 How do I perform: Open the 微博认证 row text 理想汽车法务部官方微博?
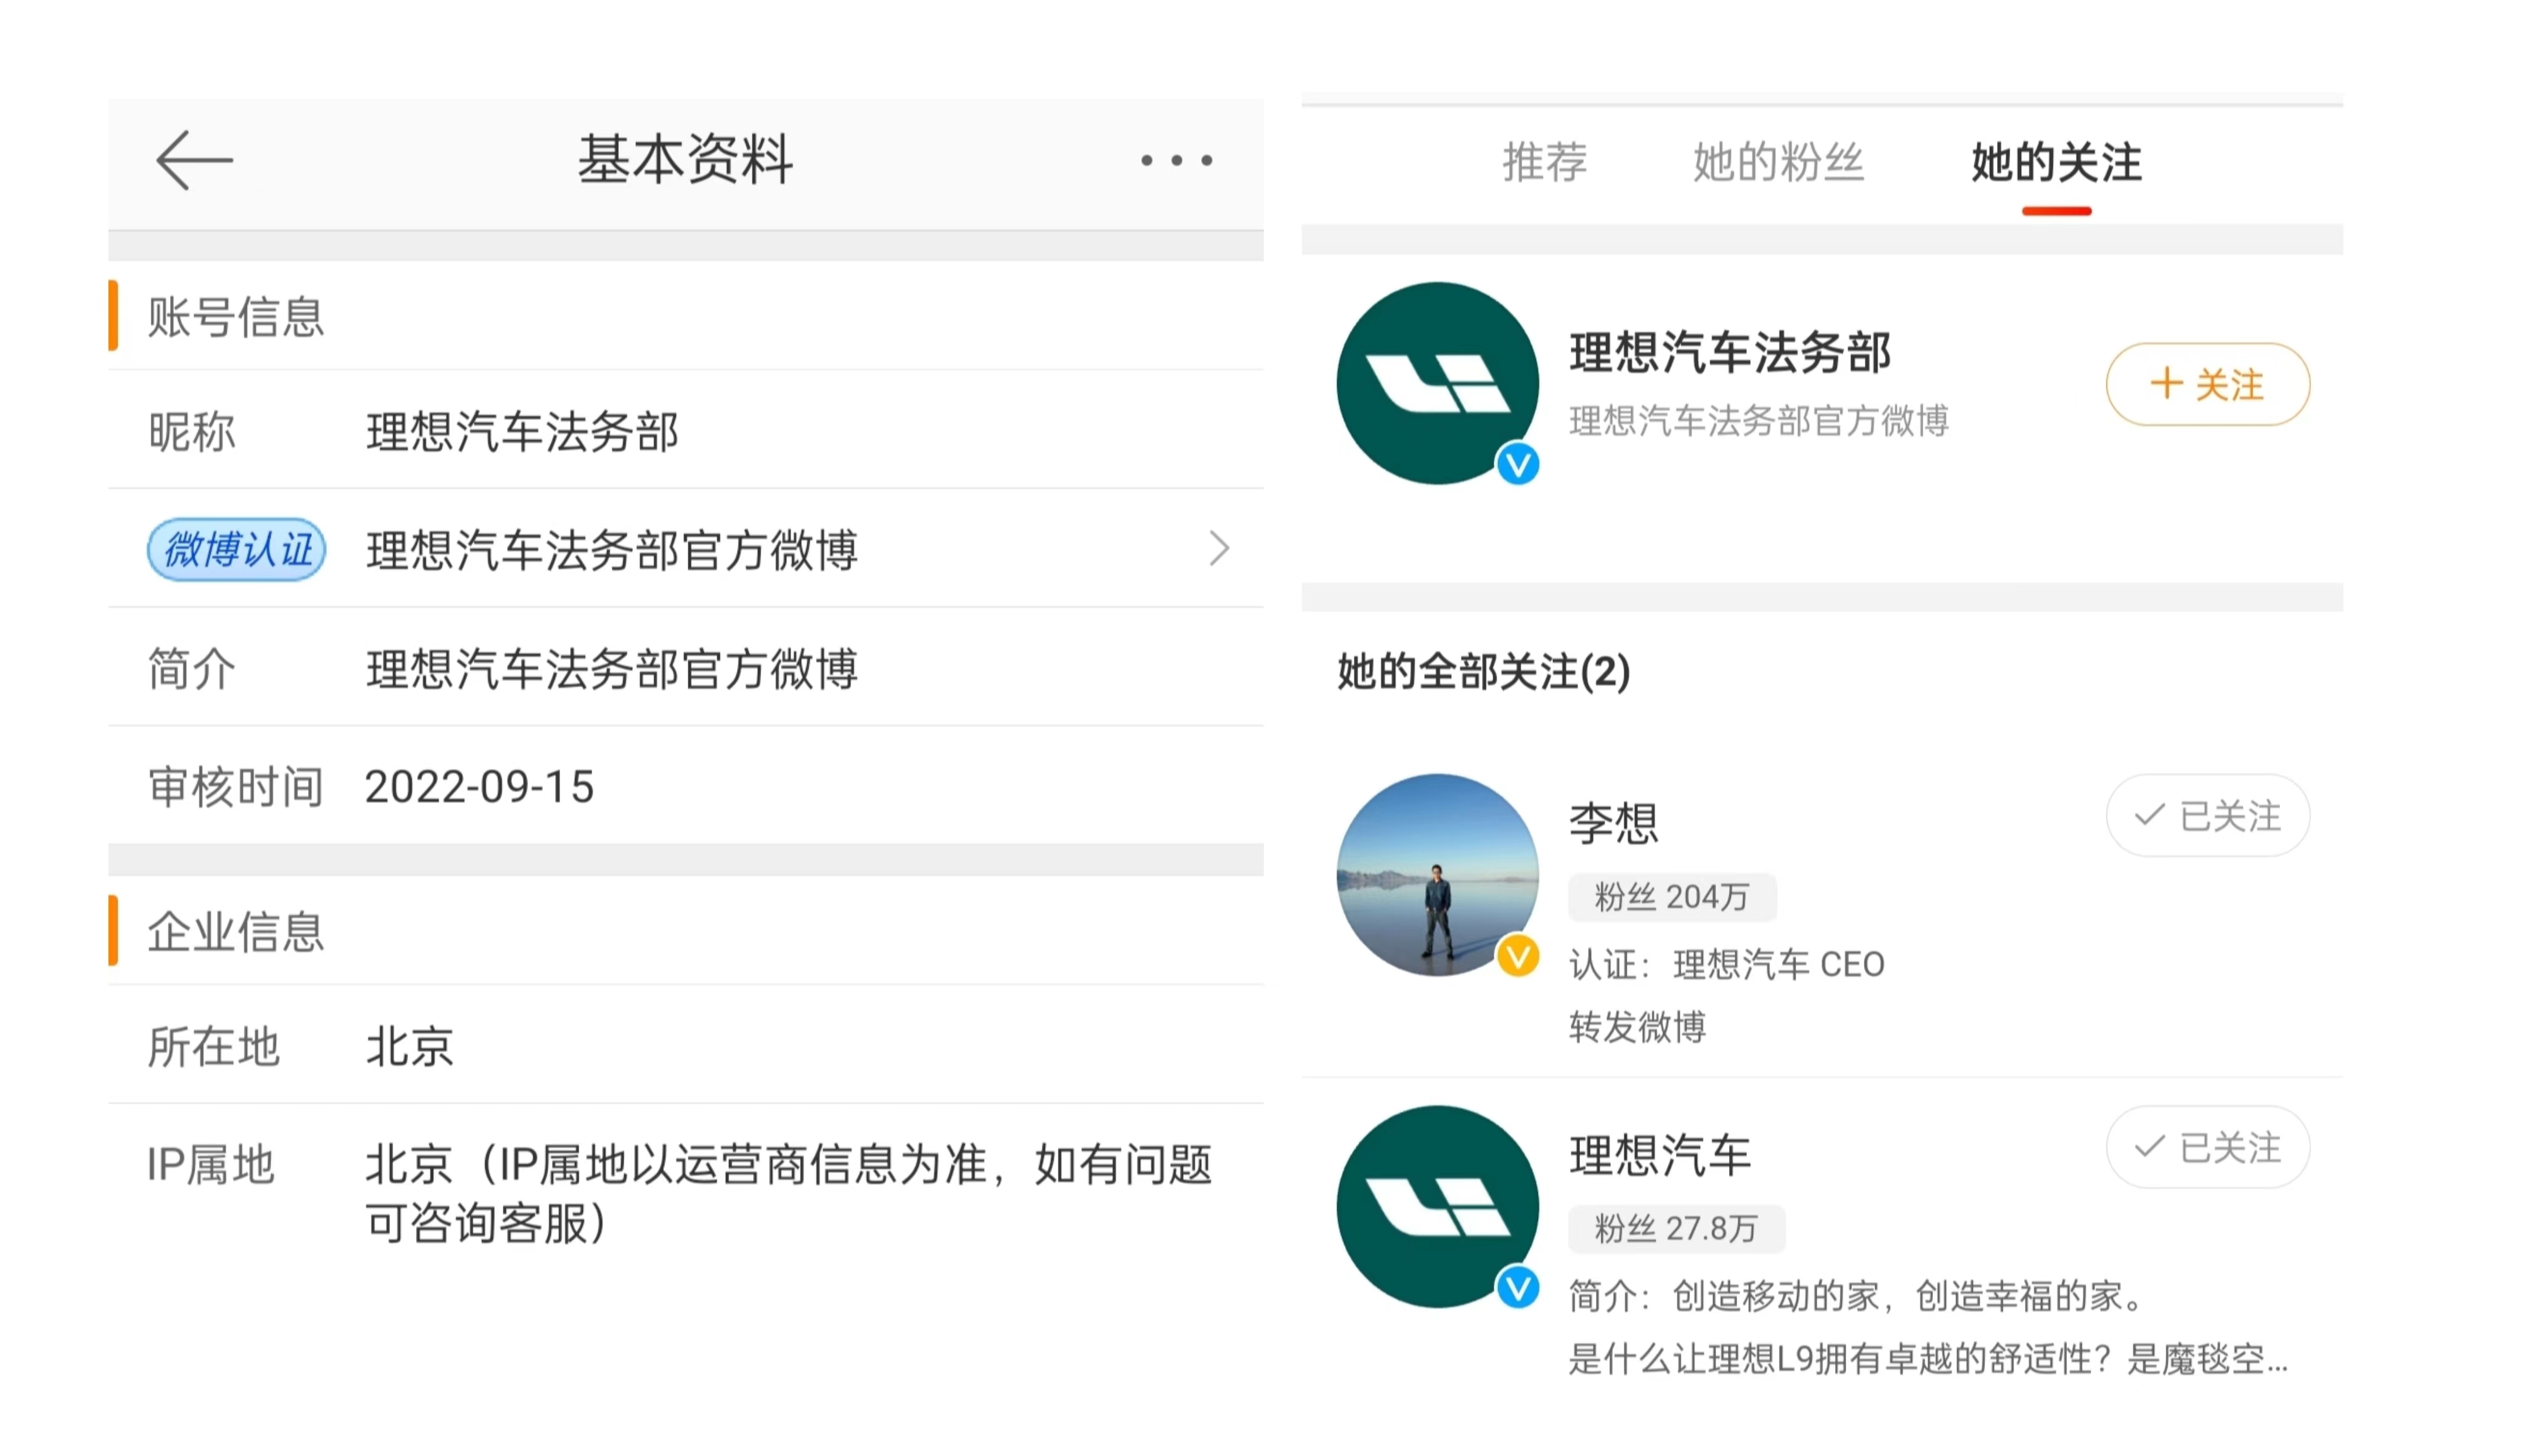coord(612,550)
